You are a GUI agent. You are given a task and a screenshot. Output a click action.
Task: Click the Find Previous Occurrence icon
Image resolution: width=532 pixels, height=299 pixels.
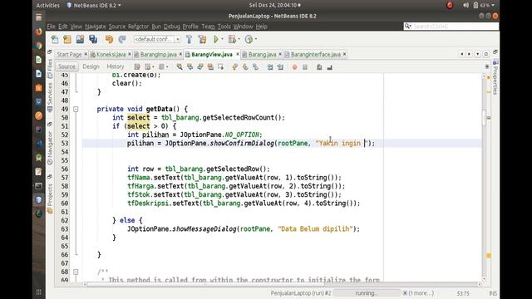point(190,66)
